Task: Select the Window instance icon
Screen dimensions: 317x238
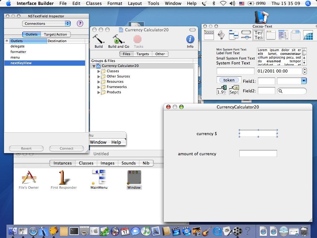Action: (x=134, y=177)
